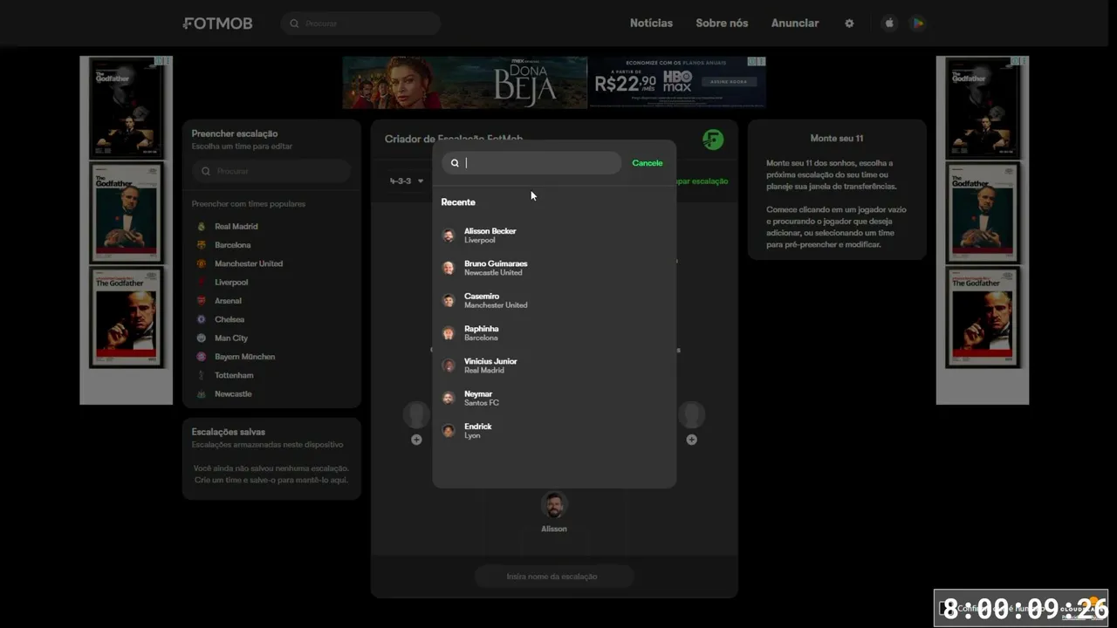Click Bayern München crest icon

pos(202,357)
